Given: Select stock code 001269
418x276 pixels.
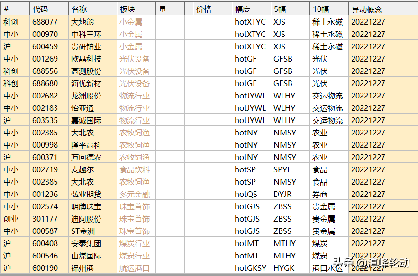Looking at the screenshot, I should [x=49, y=59].
